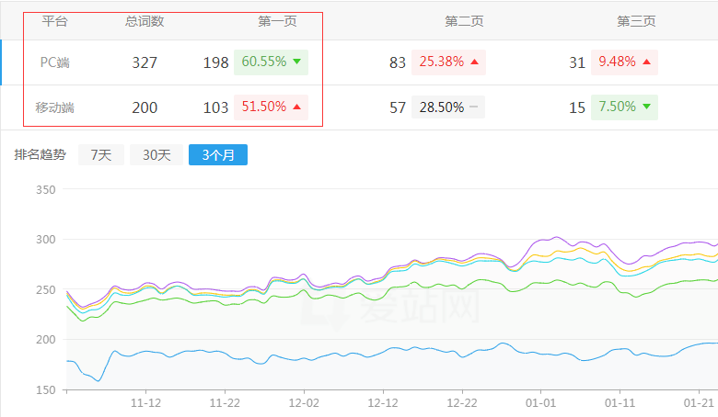Viewport: 718px width, 417px height.
Task: Click the 移动端 third-page 7.50% down arrow
Action: 646,107
